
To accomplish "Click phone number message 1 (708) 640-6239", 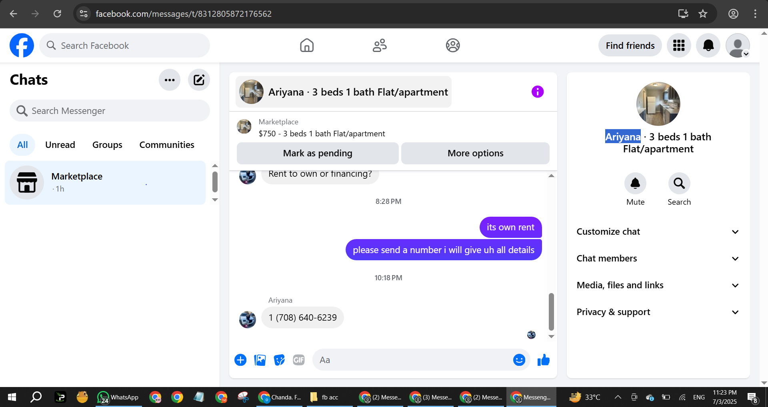I will 302,317.
